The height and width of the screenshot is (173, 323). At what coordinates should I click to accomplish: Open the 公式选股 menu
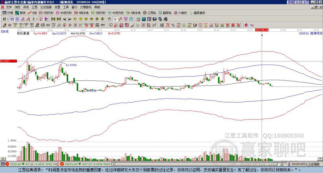pos(46,7)
